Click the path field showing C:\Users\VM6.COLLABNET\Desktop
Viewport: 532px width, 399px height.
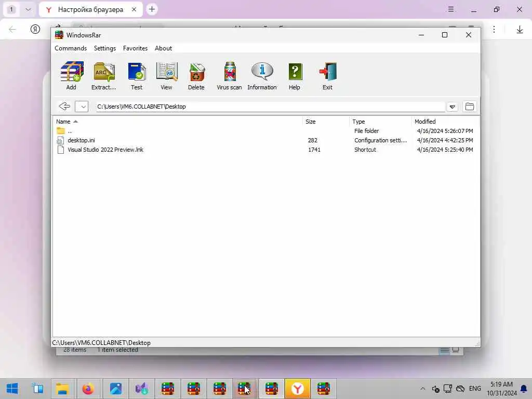pyautogui.click(x=270, y=107)
